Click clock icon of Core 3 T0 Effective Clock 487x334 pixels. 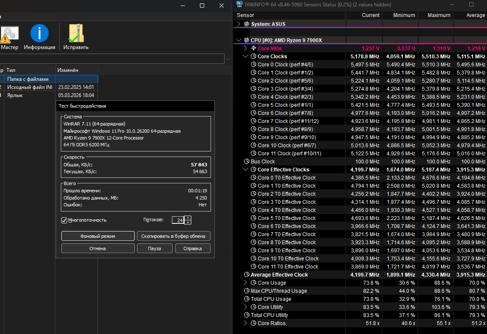click(x=253, y=202)
